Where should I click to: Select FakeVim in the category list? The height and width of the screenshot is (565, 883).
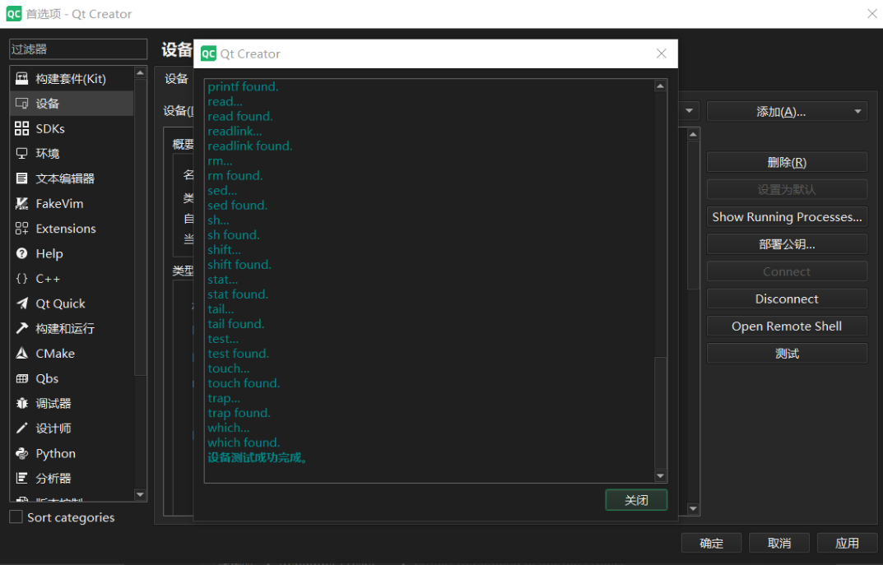point(72,204)
